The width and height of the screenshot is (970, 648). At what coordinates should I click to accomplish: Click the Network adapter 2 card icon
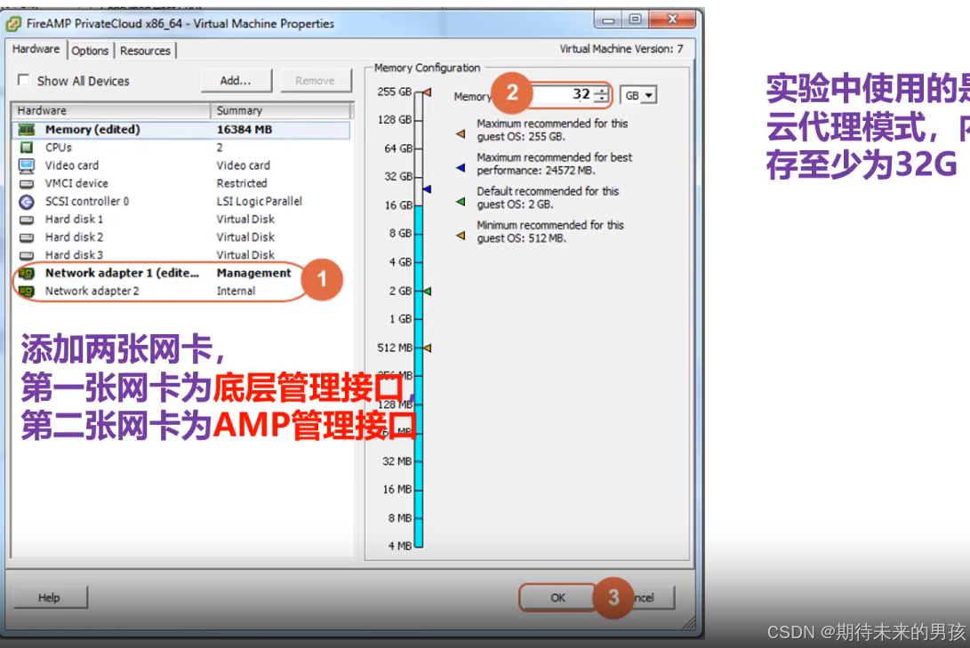coord(27,292)
